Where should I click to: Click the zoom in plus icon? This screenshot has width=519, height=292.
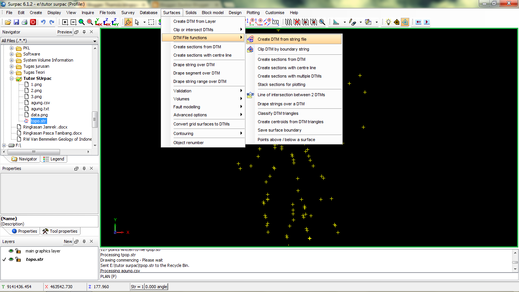(x=65, y=22)
